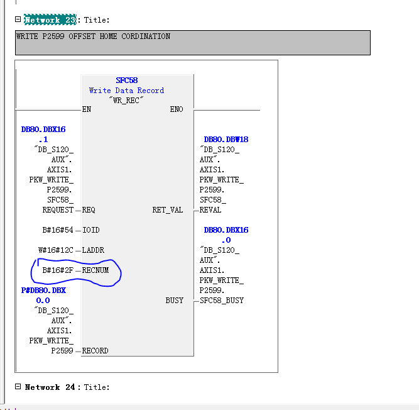Edit the RECNUM value B#16#2F
Viewport: 419px width, 410px height.
click(58, 270)
